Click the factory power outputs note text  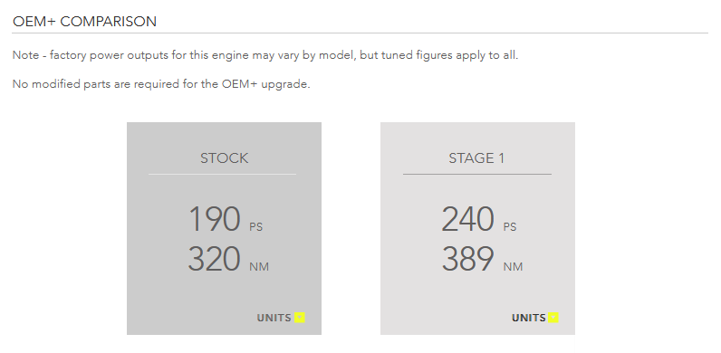click(265, 55)
